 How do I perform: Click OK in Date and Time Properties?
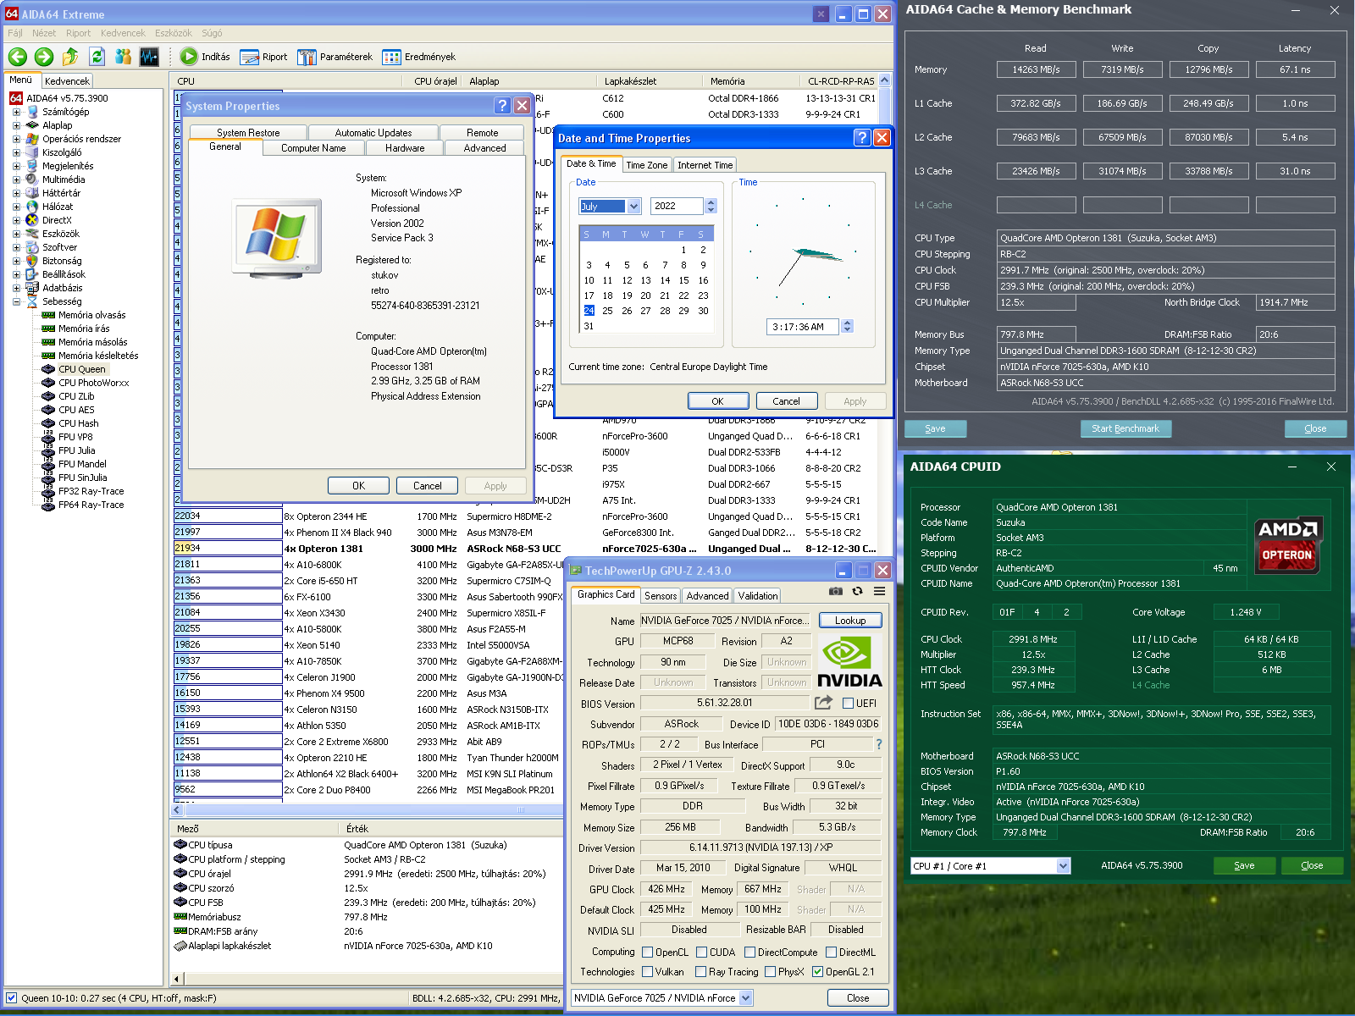tap(717, 401)
